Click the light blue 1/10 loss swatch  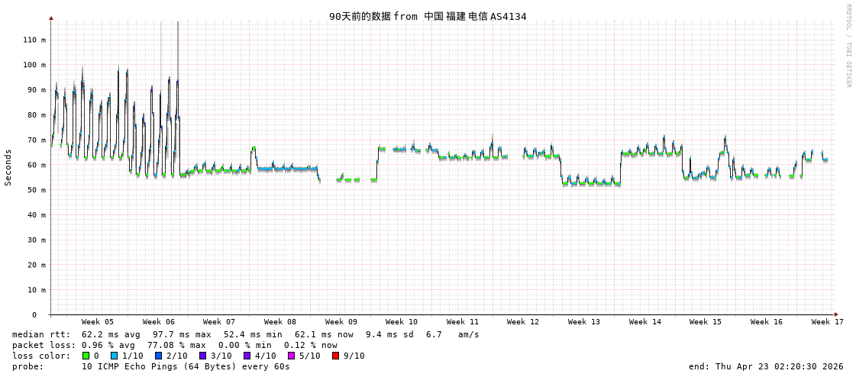pos(114,356)
